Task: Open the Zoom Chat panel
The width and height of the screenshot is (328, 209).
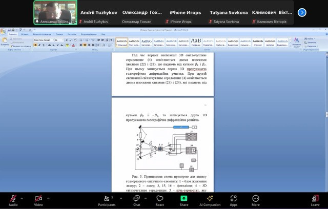Action: tap(137, 200)
